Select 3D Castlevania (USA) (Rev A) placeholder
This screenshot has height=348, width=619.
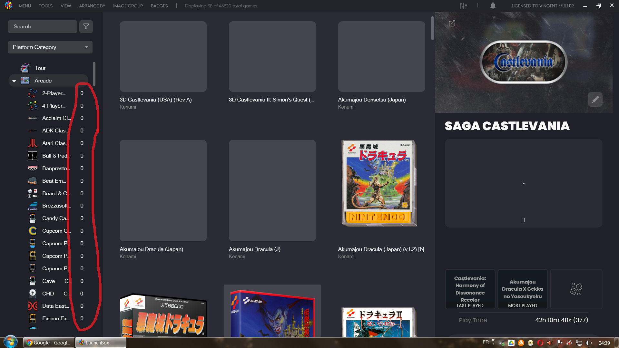[x=163, y=56]
